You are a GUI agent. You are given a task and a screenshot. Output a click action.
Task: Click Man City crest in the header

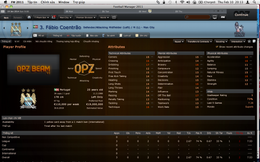point(16,29)
